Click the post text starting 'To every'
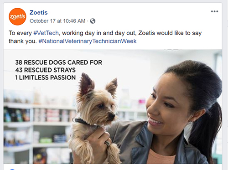This screenshot has width=228, height=170. [x=105, y=37]
